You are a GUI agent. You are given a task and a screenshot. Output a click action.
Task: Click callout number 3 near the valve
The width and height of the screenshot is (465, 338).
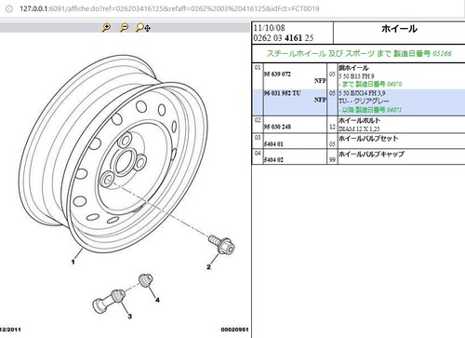[x=129, y=316]
